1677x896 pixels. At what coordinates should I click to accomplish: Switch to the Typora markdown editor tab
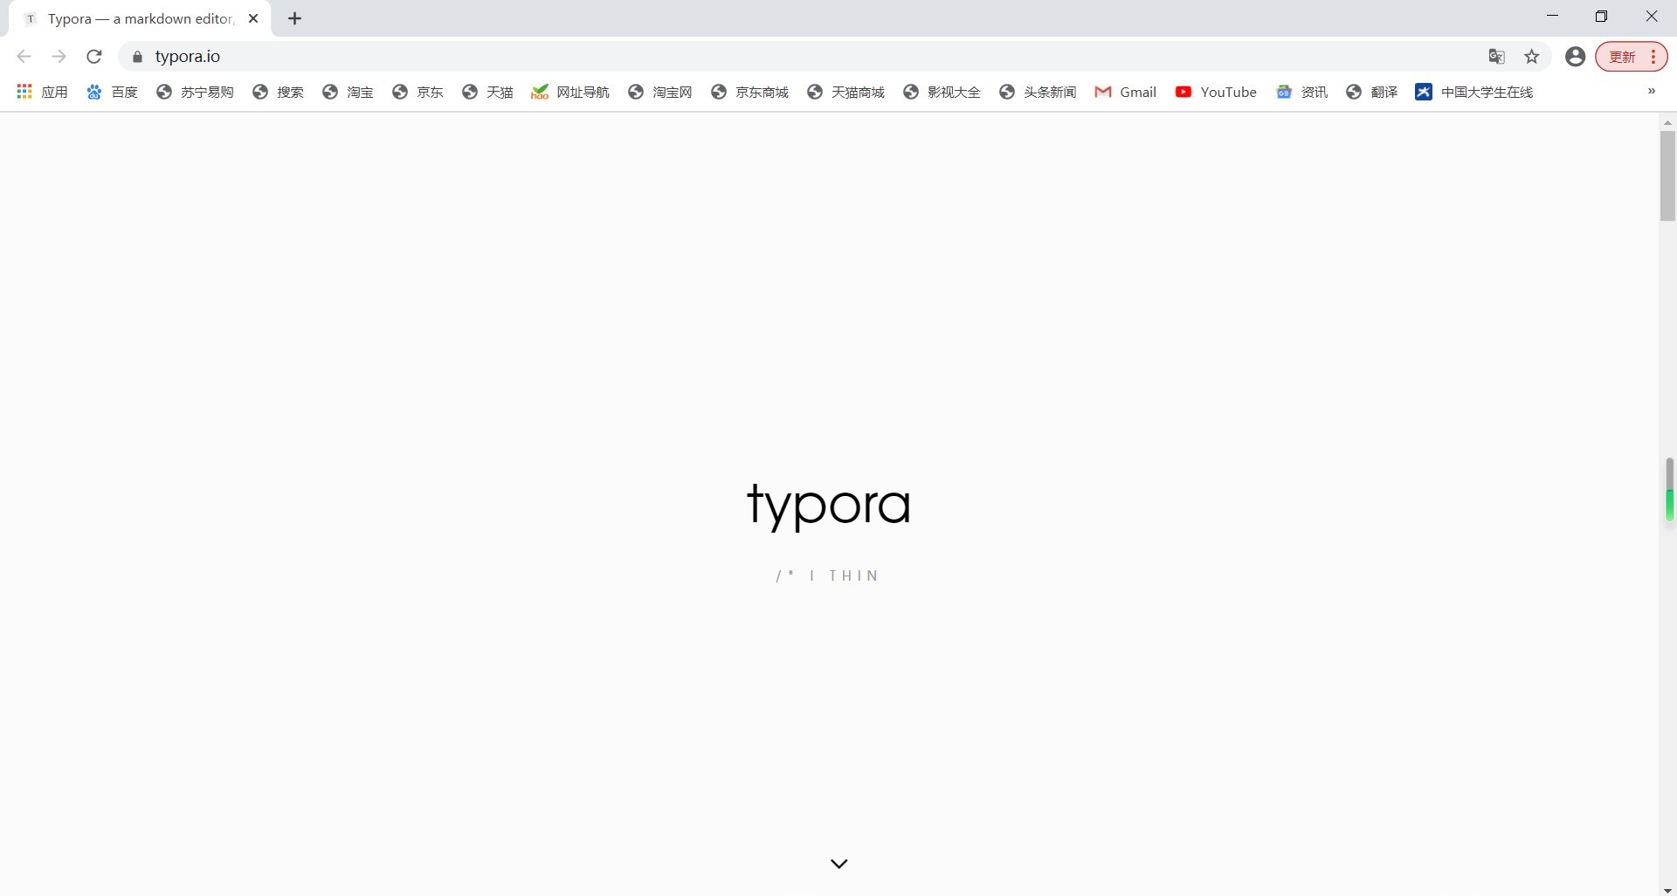coord(135,17)
